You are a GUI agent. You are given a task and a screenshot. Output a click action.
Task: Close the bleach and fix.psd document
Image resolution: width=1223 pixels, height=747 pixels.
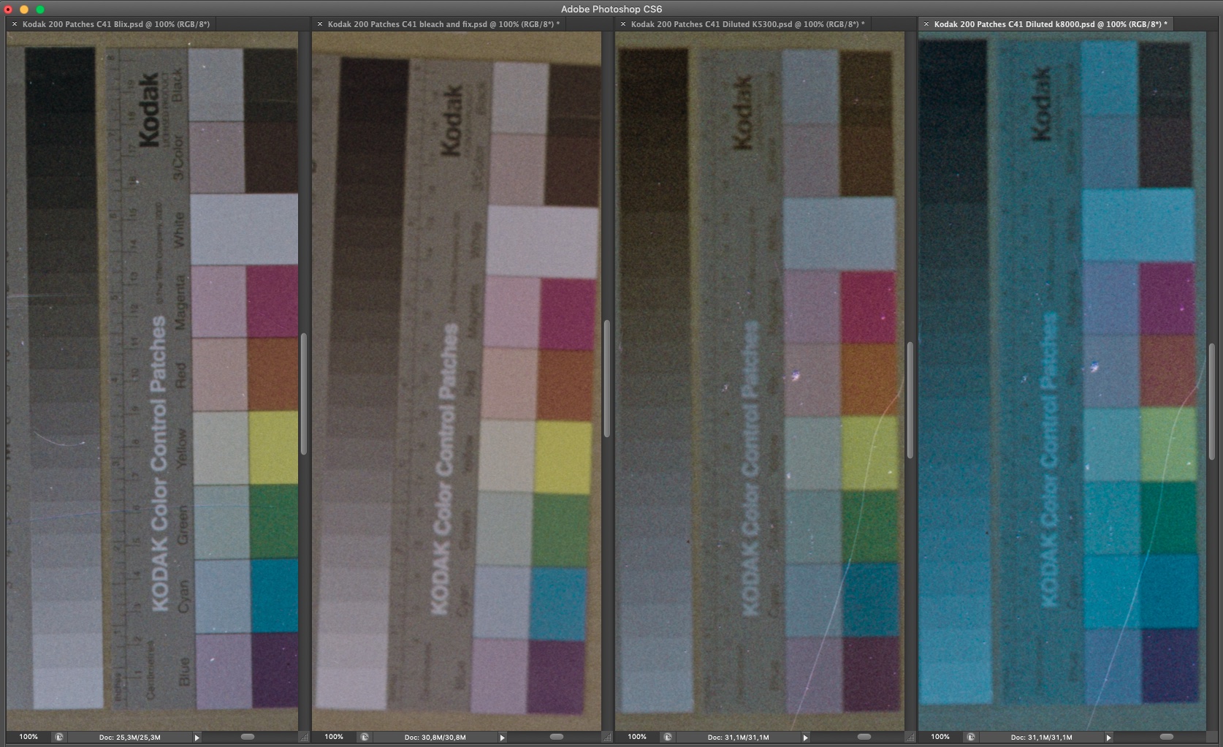pos(319,24)
